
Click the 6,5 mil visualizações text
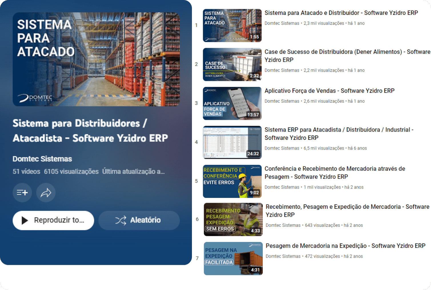[x=324, y=148]
